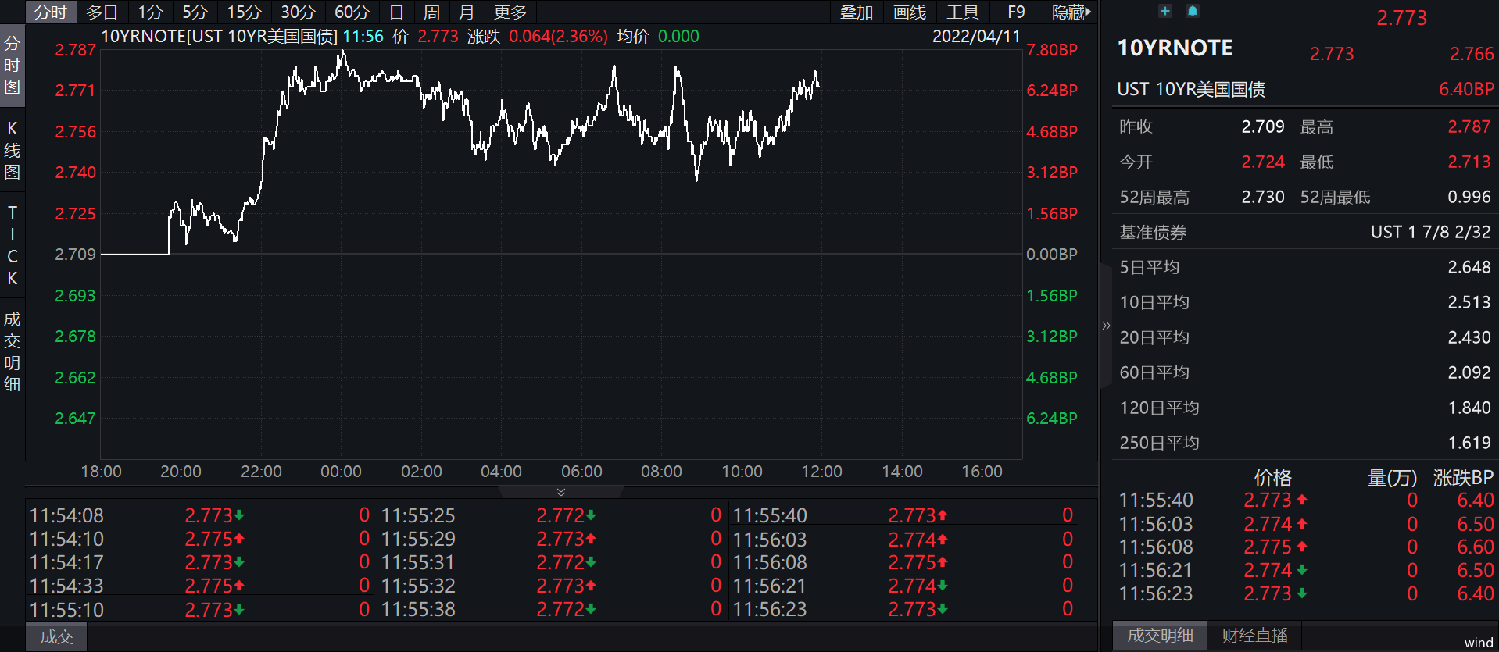Click the F9 button
The image size is (1499, 652).
pyautogui.click(x=1015, y=12)
